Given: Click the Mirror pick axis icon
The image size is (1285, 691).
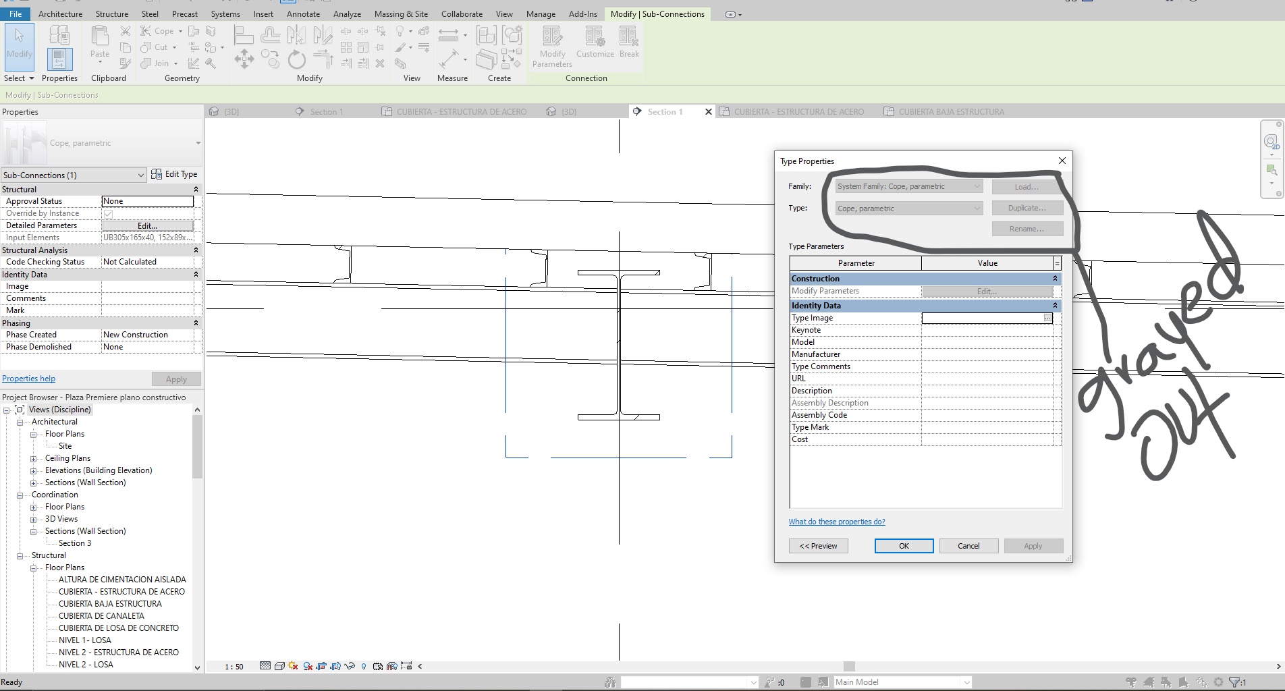Looking at the screenshot, I should tap(296, 34).
